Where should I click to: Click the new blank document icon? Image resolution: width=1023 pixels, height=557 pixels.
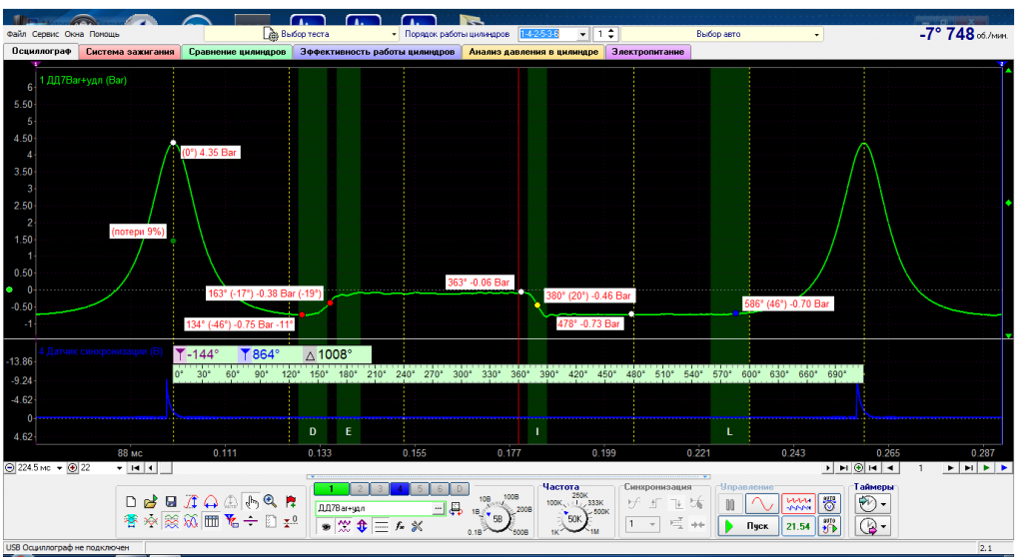131,501
